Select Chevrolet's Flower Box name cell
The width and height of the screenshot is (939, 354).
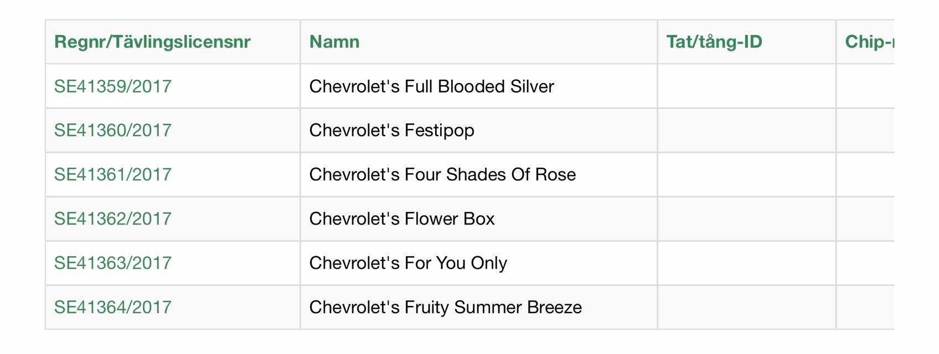(479, 219)
